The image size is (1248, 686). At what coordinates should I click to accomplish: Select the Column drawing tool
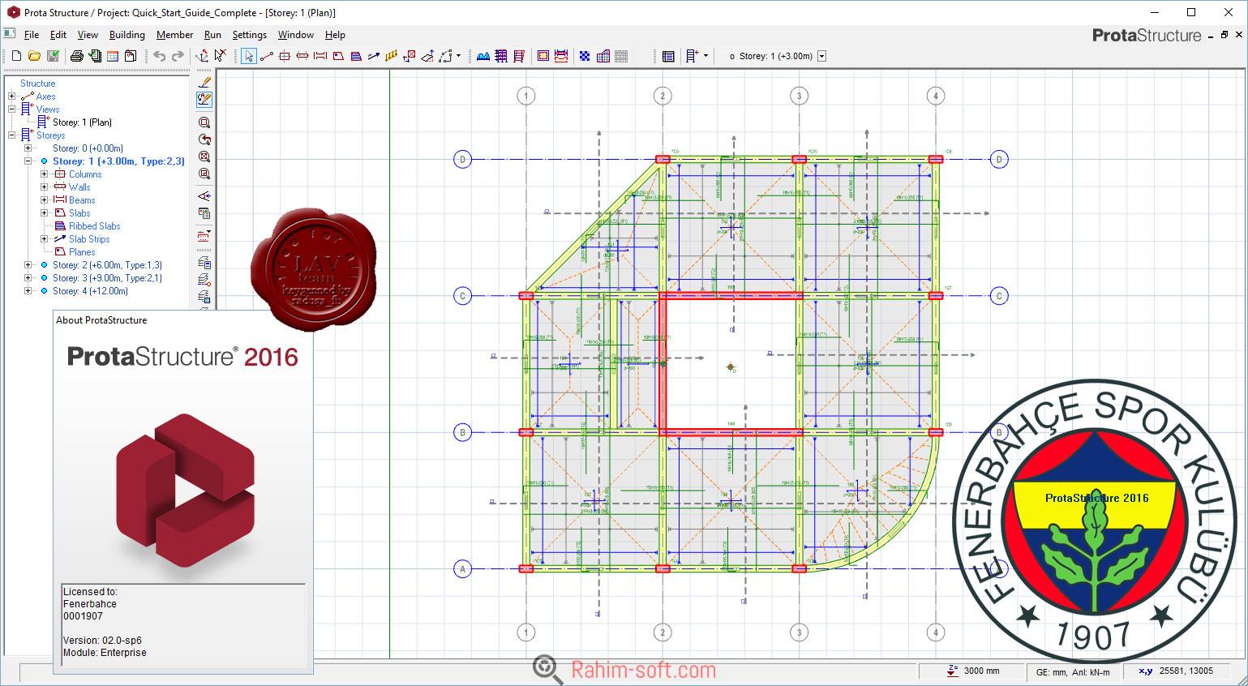point(285,56)
